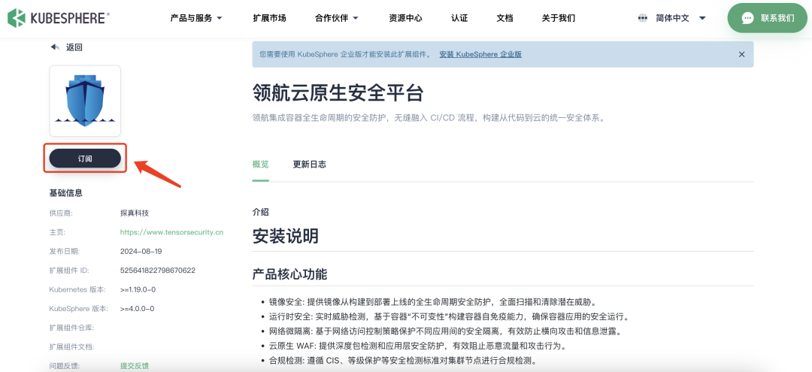Click the 运行时安全 bullet item

click(449, 316)
